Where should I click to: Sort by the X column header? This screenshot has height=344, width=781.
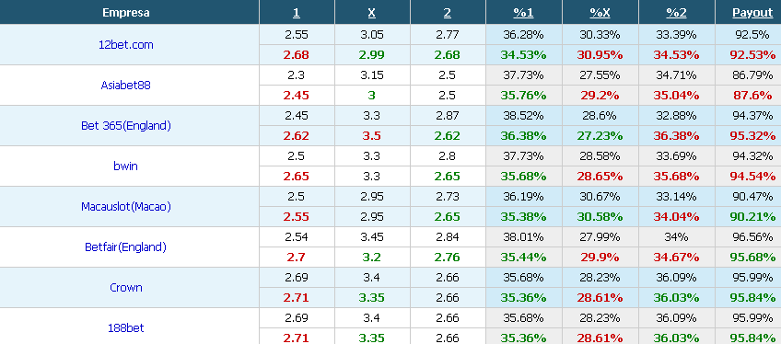(x=371, y=13)
